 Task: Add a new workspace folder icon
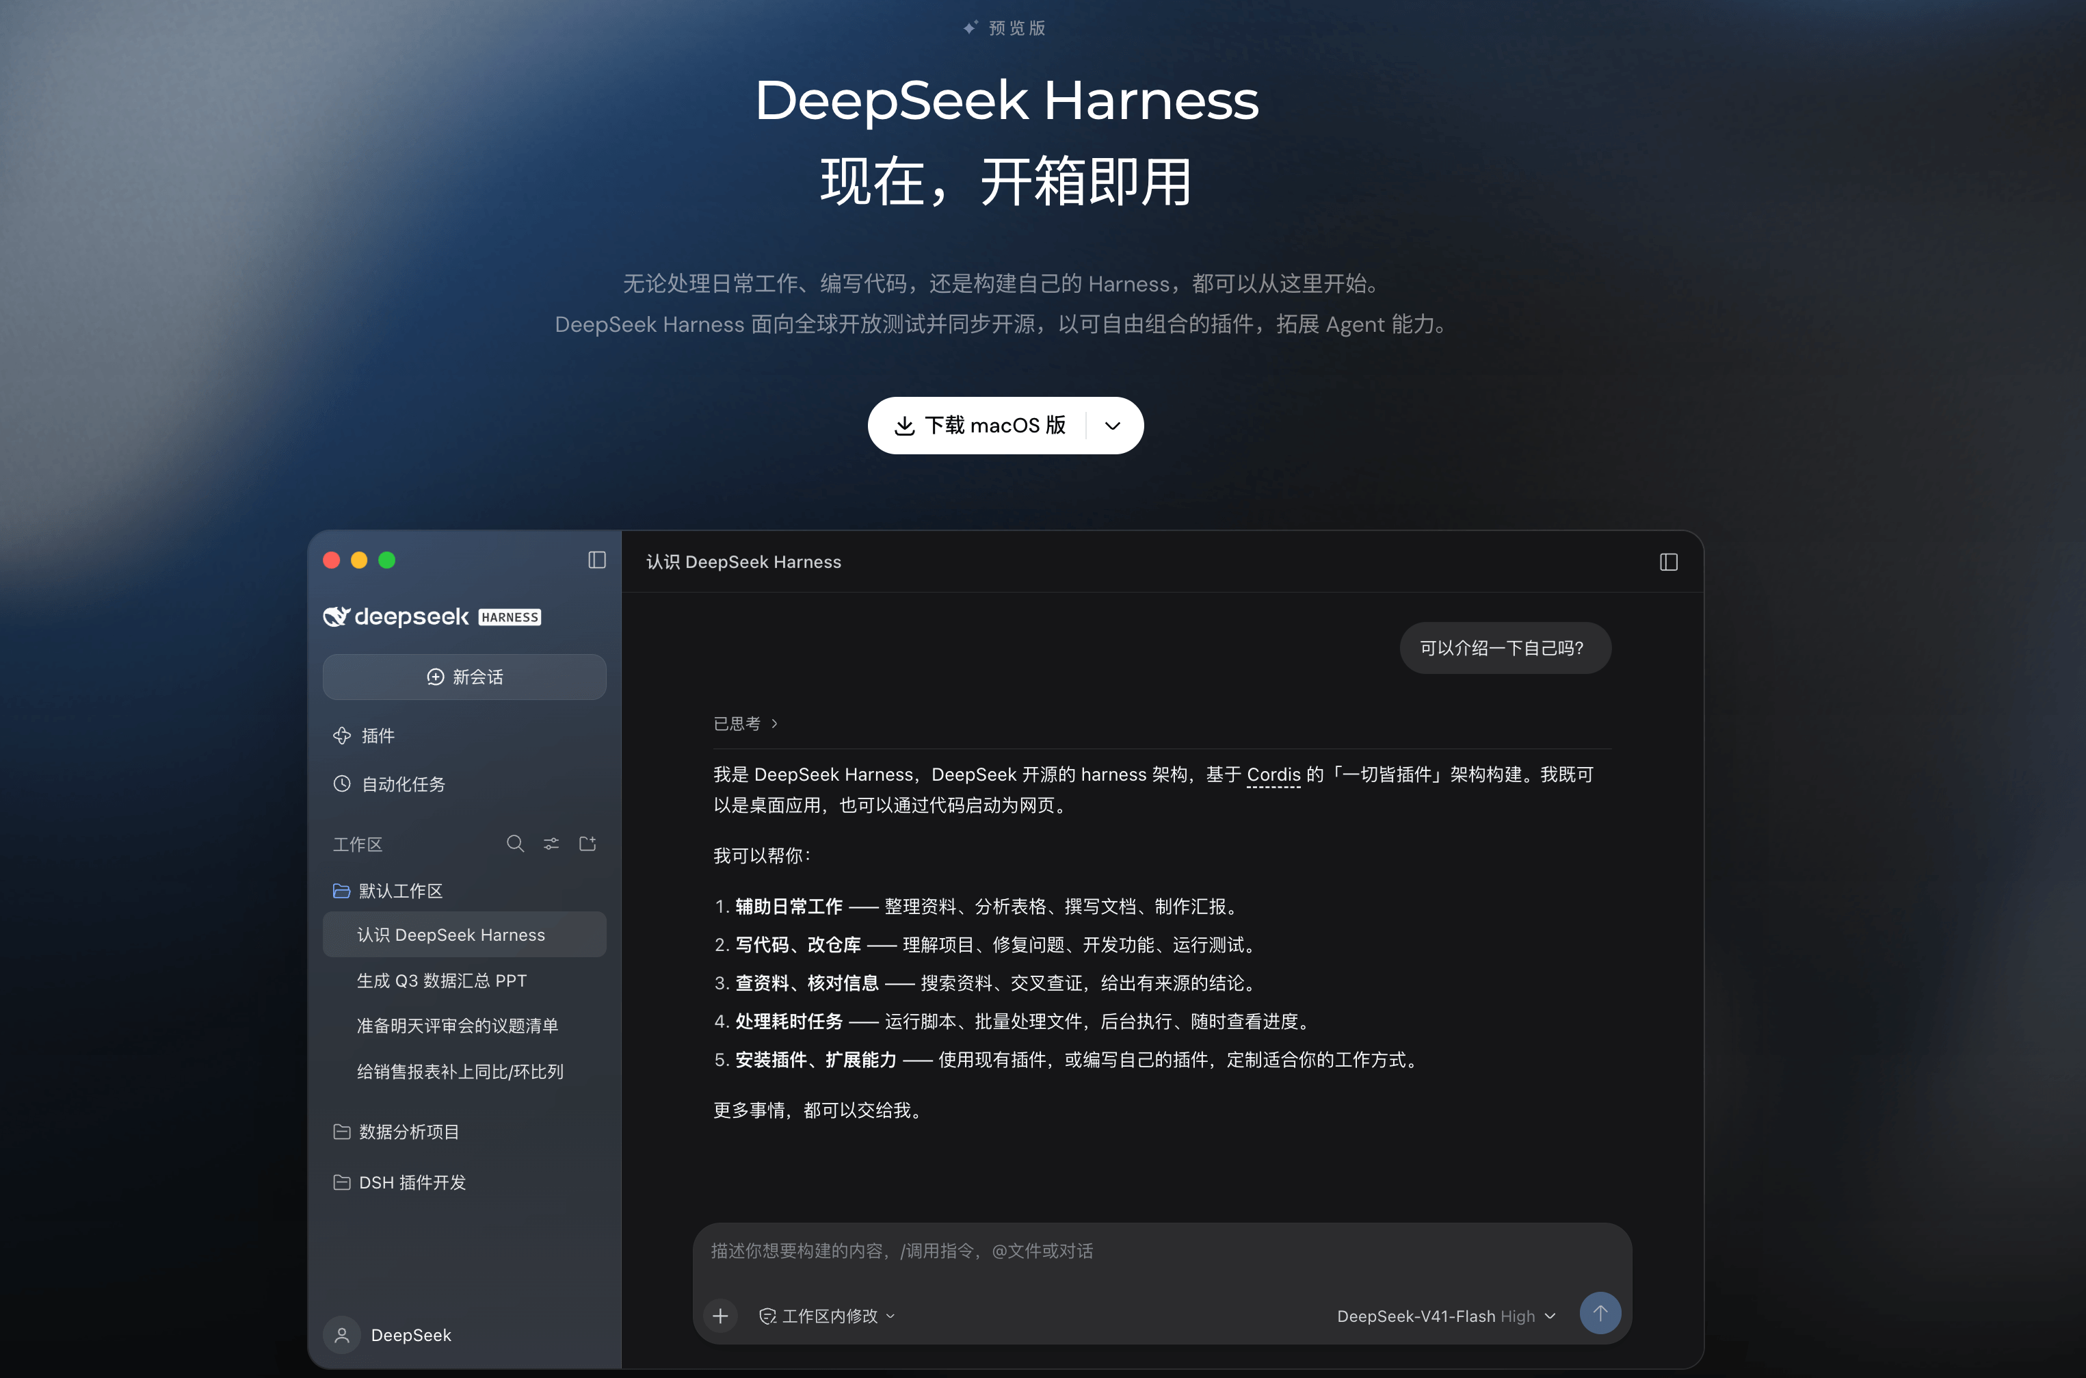coord(587,844)
